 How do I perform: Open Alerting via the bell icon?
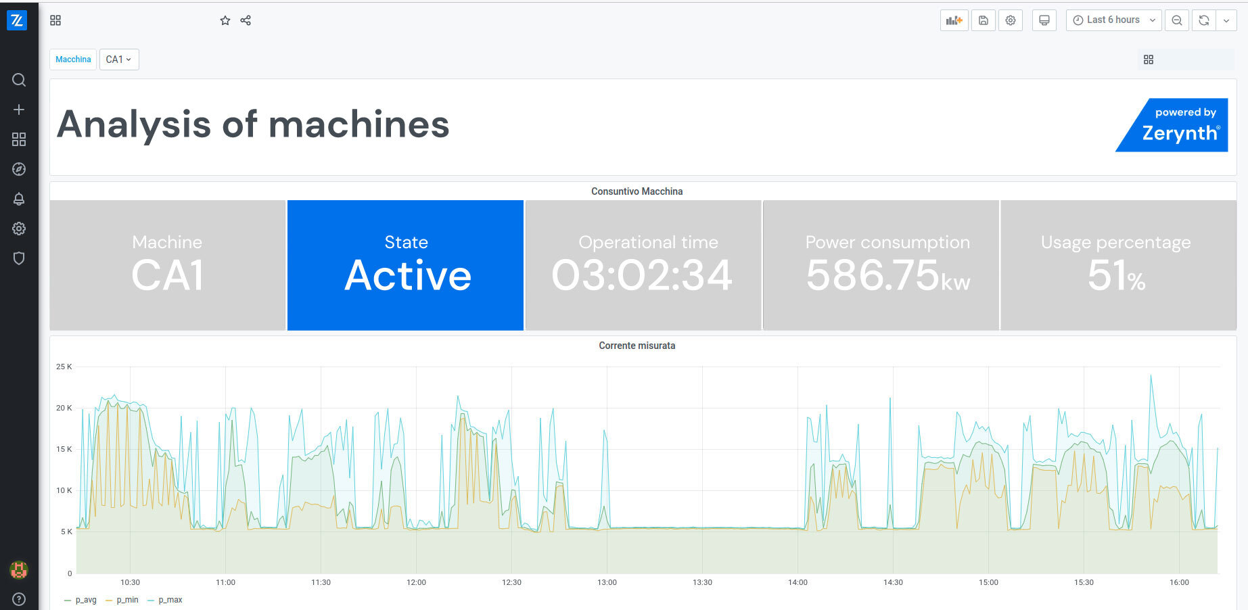click(x=18, y=199)
